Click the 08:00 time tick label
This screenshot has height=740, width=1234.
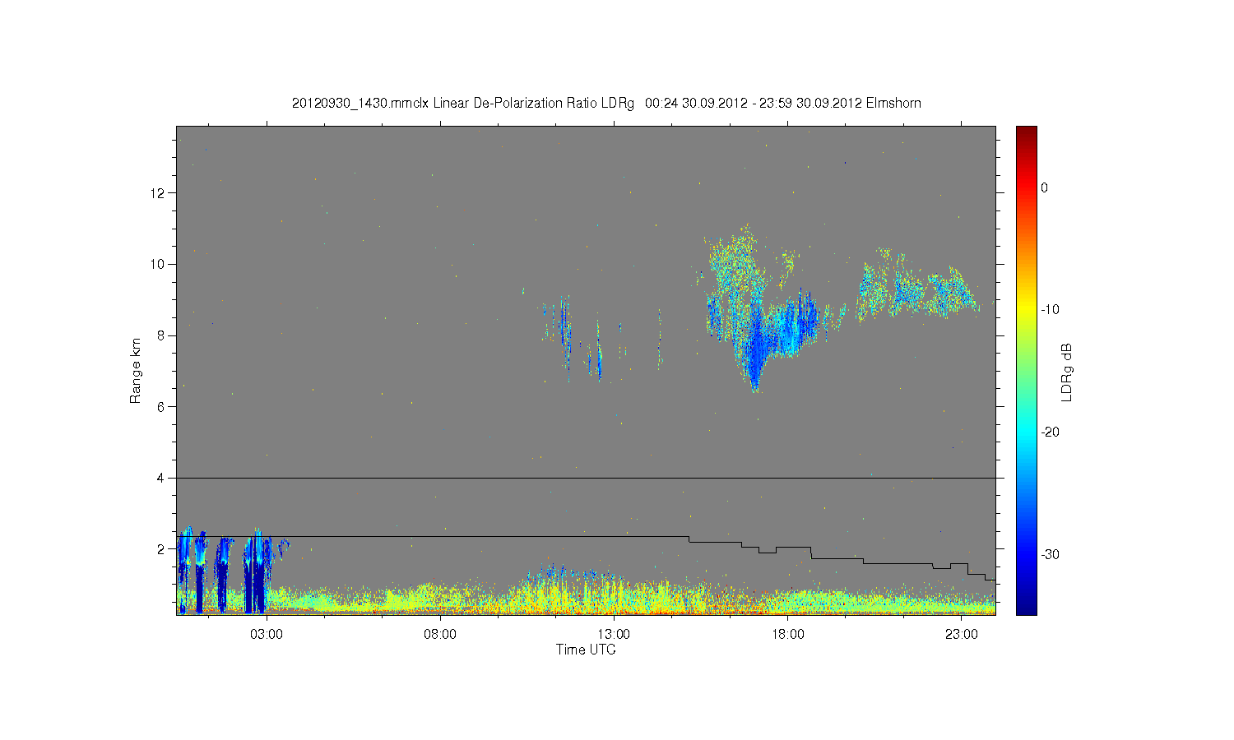pyautogui.click(x=440, y=635)
